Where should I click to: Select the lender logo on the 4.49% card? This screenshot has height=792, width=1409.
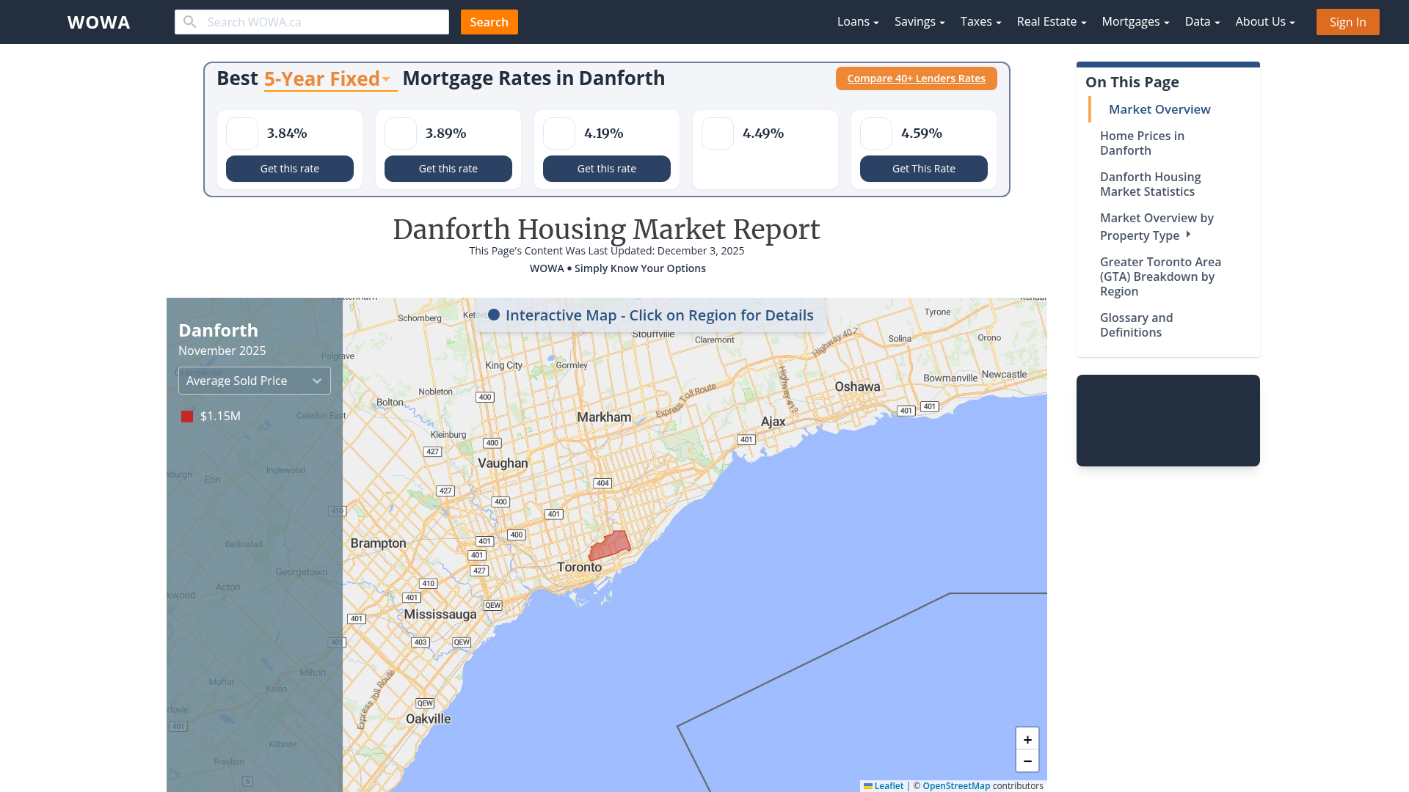pyautogui.click(x=717, y=133)
